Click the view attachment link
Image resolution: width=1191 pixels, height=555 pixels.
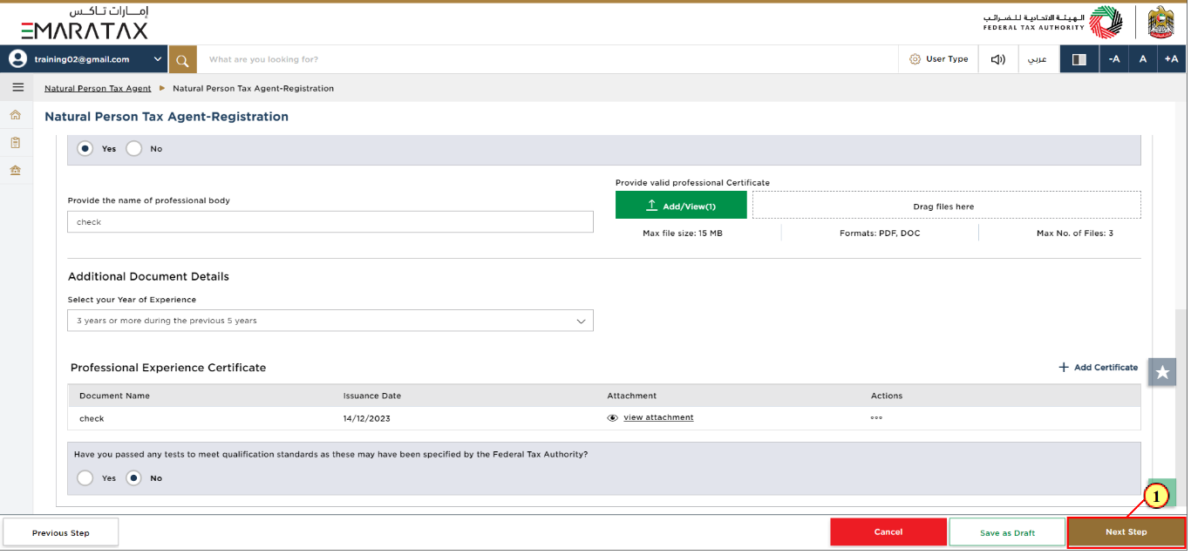click(658, 418)
